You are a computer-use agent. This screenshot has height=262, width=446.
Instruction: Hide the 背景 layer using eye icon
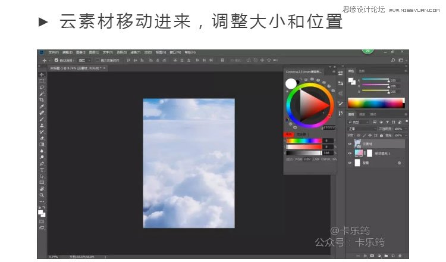click(350, 163)
